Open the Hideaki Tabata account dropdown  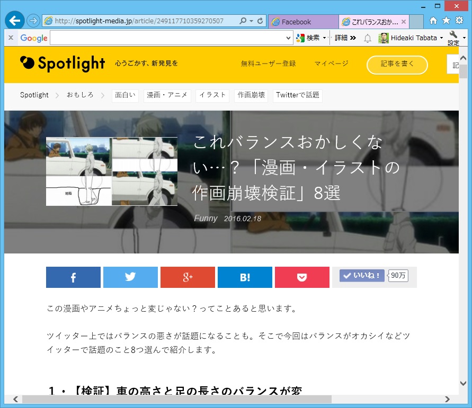442,38
